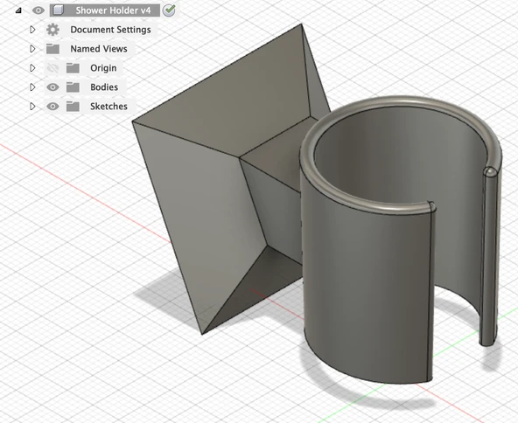This screenshot has height=423, width=518.
Task: Select the Named Views label
Action: pos(99,49)
